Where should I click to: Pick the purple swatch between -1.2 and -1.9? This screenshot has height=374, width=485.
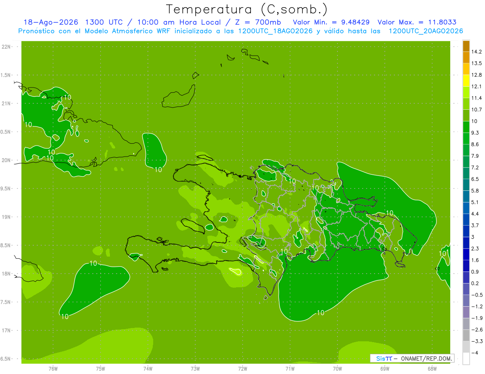(466, 312)
